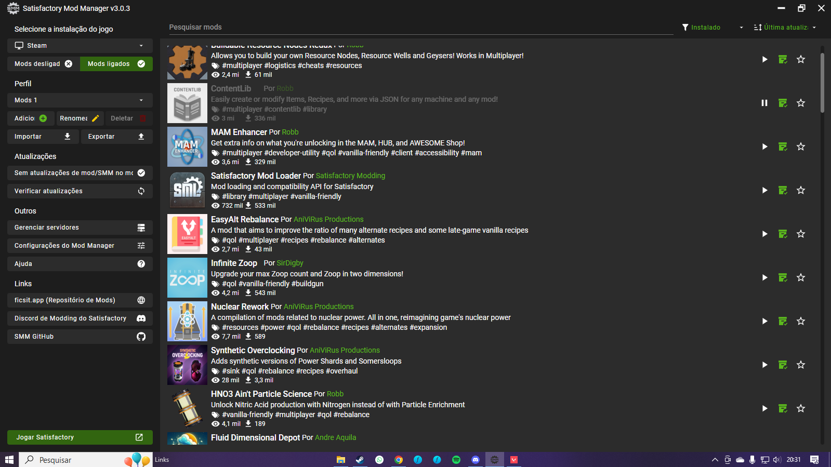Toggle the play button for Infinite Zoop
Viewport: 831px width, 467px height.
coord(764,277)
